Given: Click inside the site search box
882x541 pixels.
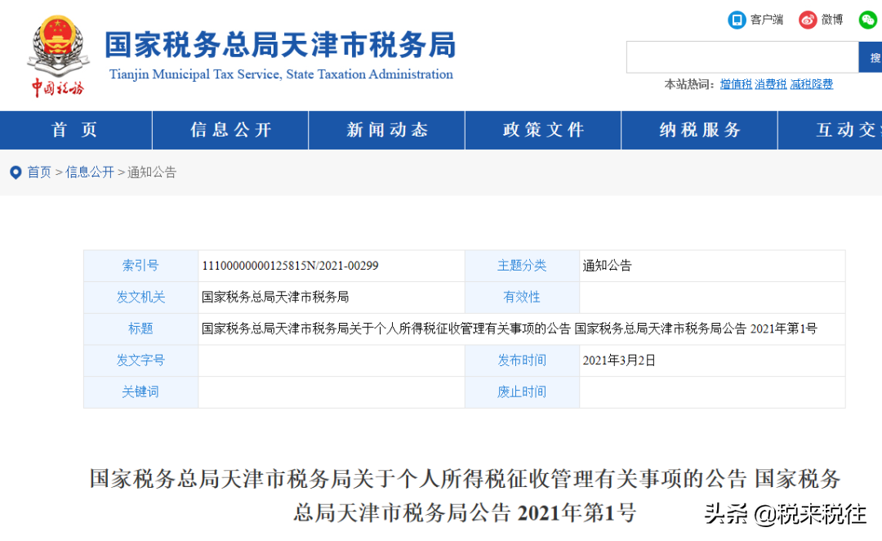Looking at the screenshot, I should [x=742, y=57].
